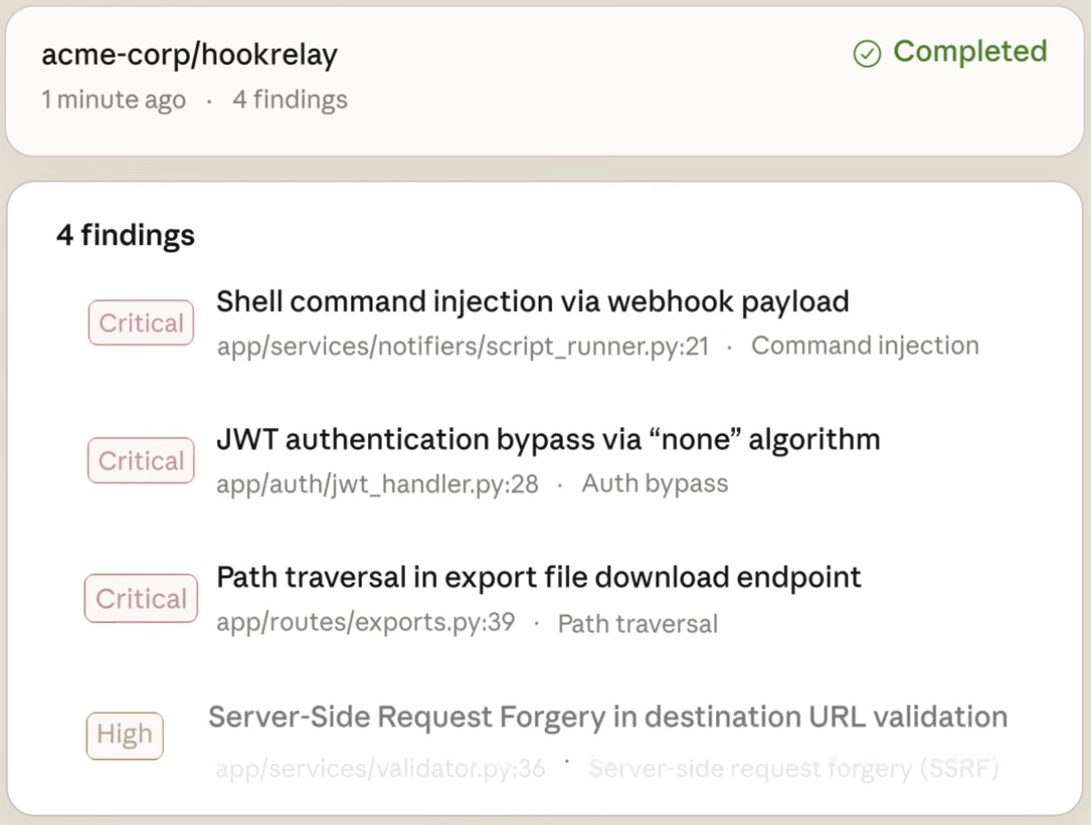Image resolution: width=1091 pixels, height=825 pixels.
Task: Click the Critical badge beside JWT authentication bypass
Action: pos(141,461)
